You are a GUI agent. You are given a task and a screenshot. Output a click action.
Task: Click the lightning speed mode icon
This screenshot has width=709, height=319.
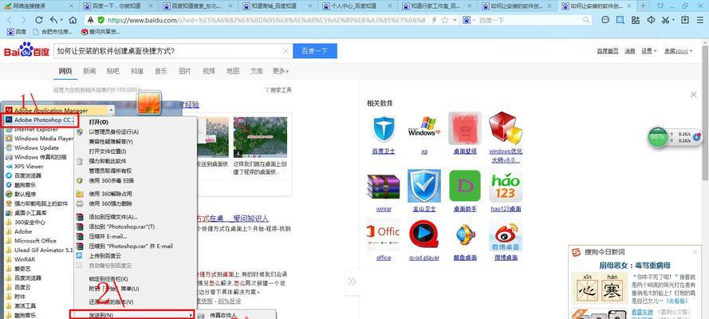pos(435,20)
